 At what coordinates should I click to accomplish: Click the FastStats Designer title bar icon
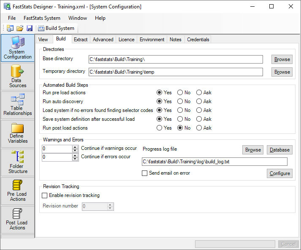pos(7,6)
